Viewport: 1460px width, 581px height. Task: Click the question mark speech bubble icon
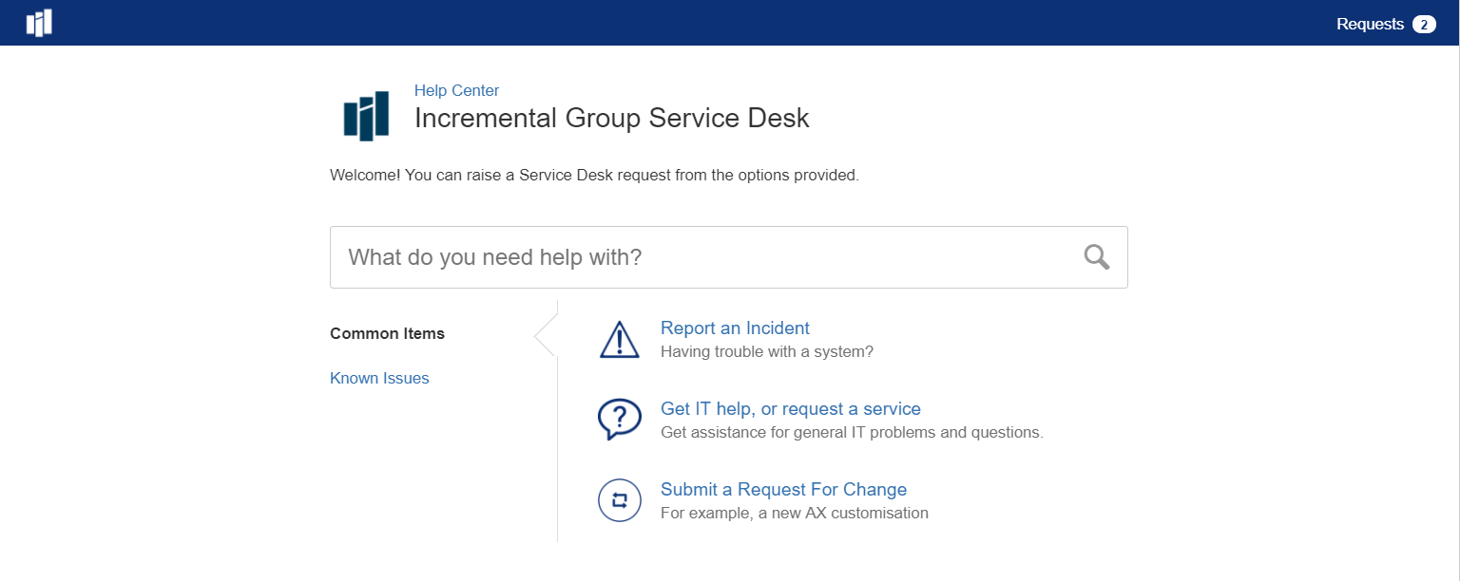point(619,419)
